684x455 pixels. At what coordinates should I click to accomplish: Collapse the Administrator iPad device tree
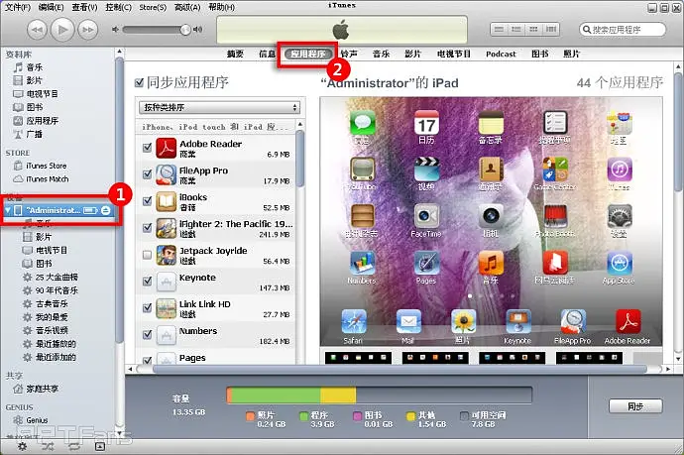pos(7,210)
